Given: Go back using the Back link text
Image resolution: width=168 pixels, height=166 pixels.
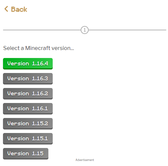Looking at the screenshot, I should (x=19, y=9).
